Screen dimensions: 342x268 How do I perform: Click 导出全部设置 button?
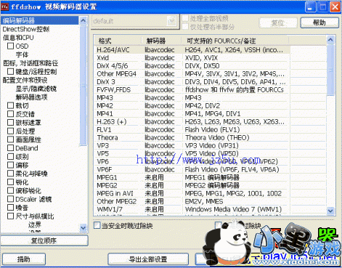[148, 259]
